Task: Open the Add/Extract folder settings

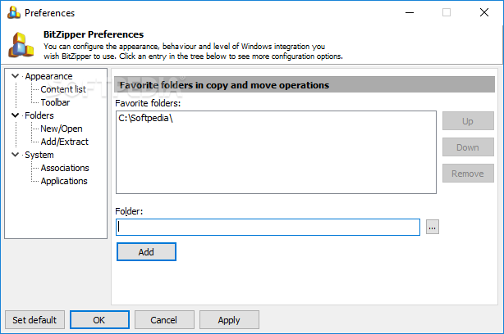Action: [64, 142]
